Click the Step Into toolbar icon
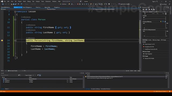172x96 pixels. pos(84,4)
